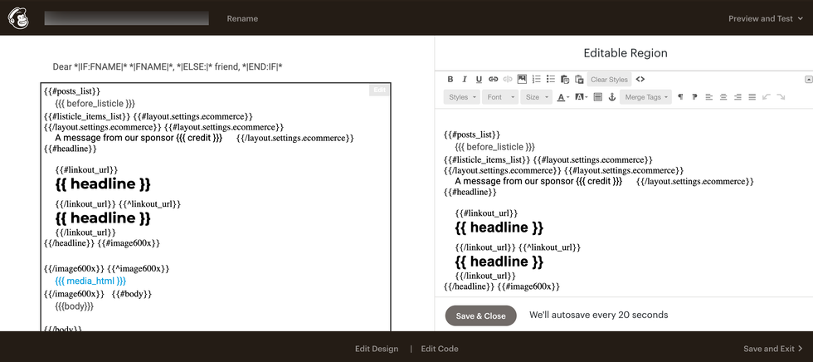
Task: Click the 'Editable Region' heading
Action: pyautogui.click(x=626, y=53)
